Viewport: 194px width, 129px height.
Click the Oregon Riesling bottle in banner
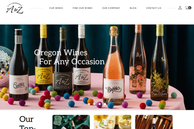[x=160, y=63]
